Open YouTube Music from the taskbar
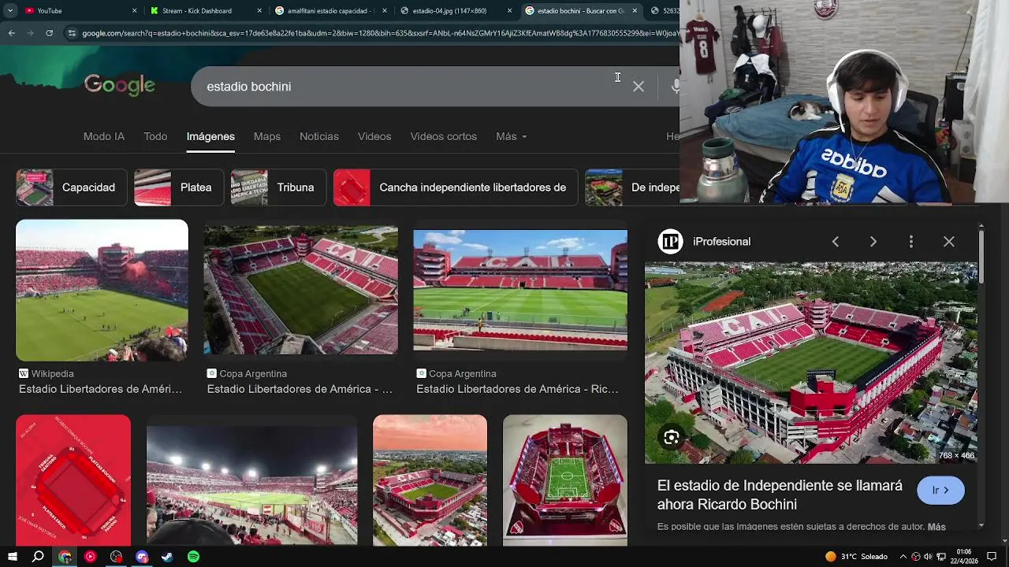The height and width of the screenshot is (567, 1009). [x=90, y=557]
